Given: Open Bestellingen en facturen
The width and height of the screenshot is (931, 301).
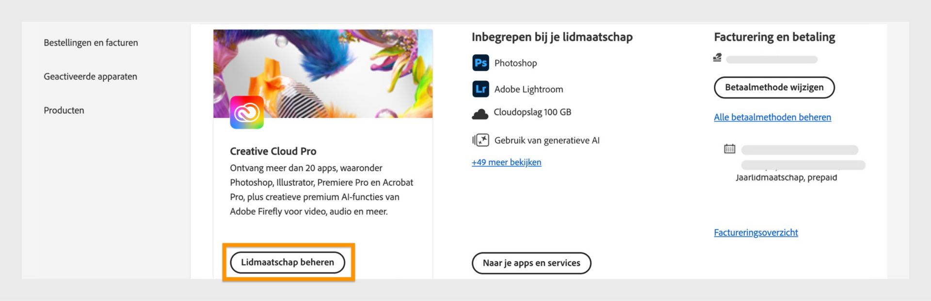Looking at the screenshot, I should (90, 43).
